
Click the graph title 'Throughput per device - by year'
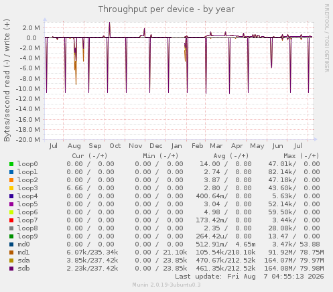(x=166, y=9)
